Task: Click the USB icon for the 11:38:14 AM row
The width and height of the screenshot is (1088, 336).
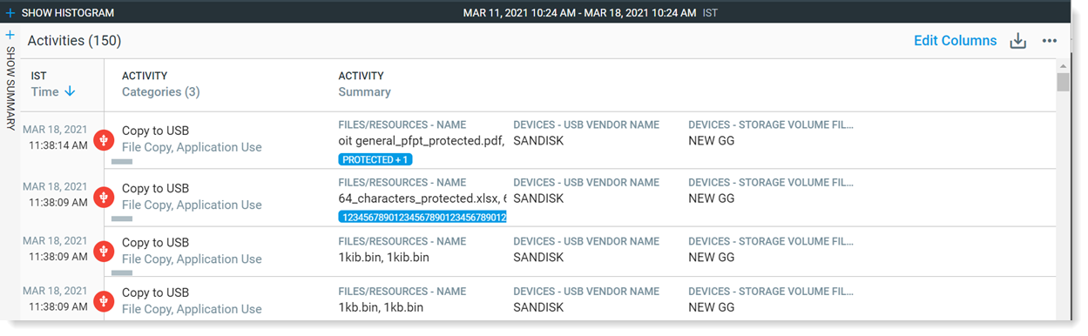Action: pyautogui.click(x=104, y=139)
